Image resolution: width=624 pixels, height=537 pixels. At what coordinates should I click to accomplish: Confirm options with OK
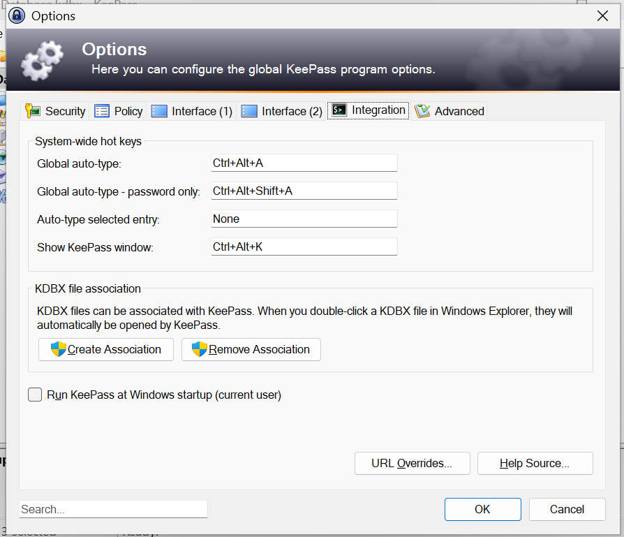point(483,509)
